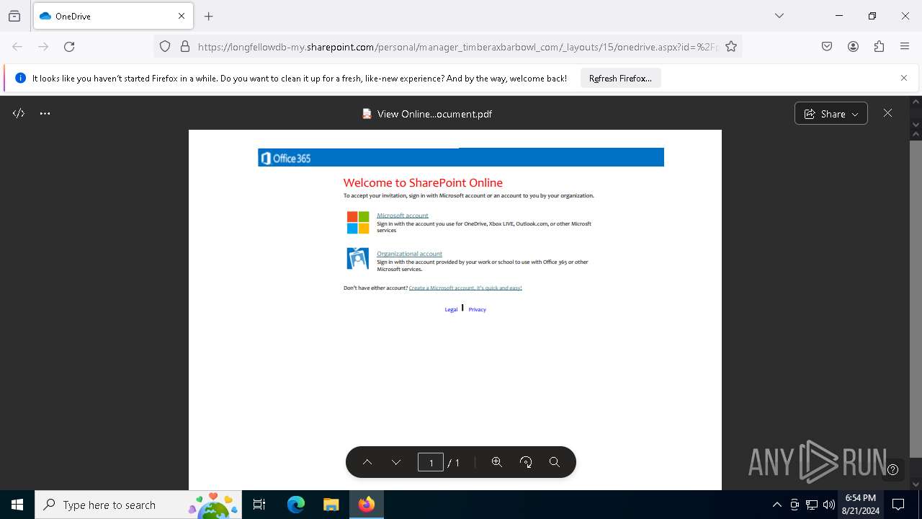Open network status tray icon
This screenshot has width=922, height=519.
tap(812, 505)
